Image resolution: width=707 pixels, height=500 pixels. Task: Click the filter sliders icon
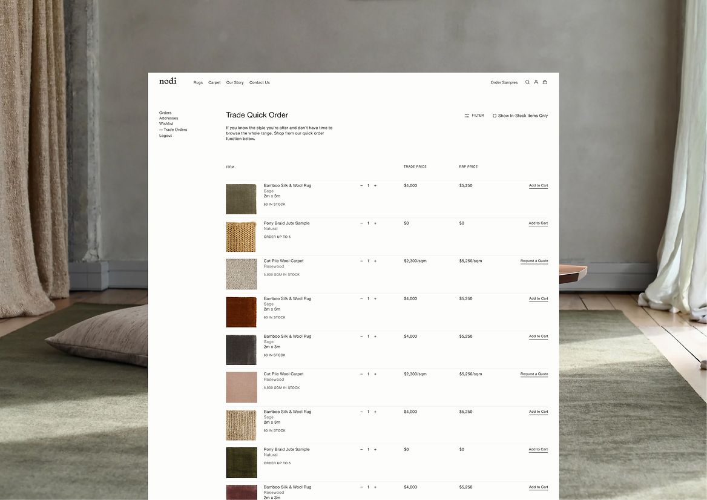pos(467,116)
